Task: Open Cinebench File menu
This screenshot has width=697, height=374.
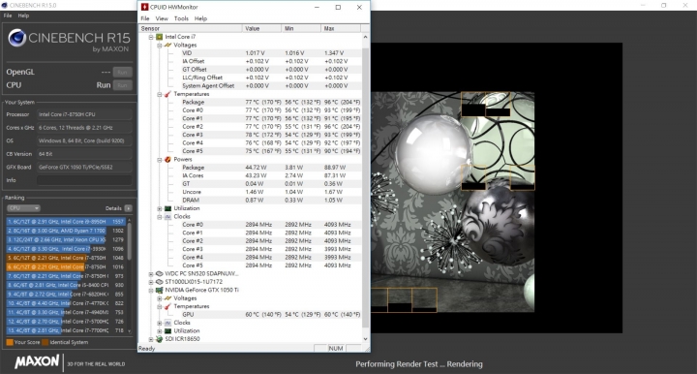Action: click(8, 16)
